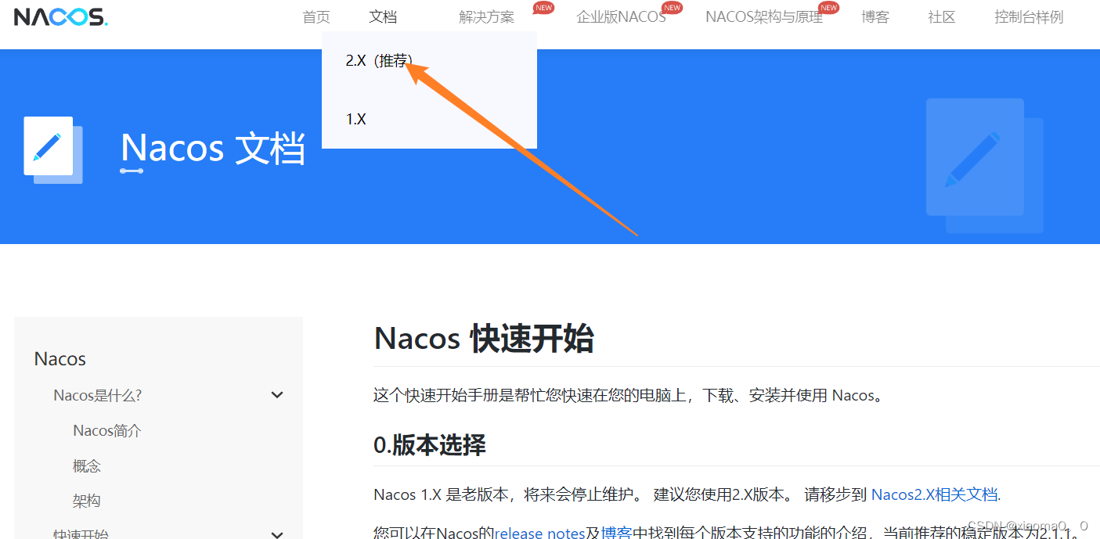The height and width of the screenshot is (539, 1100).
Task: Open the 企业版NACOS navigation item
Action: (621, 16)
